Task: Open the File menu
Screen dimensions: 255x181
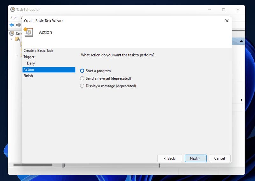Action: pos(13,18)
